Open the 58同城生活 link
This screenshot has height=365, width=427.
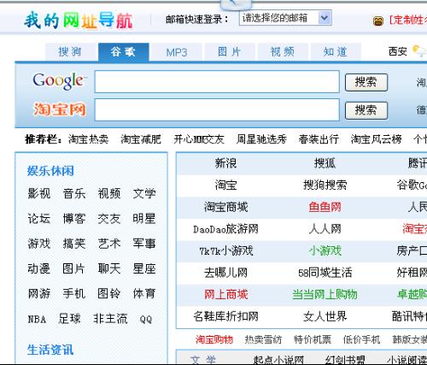pos(325,273)
